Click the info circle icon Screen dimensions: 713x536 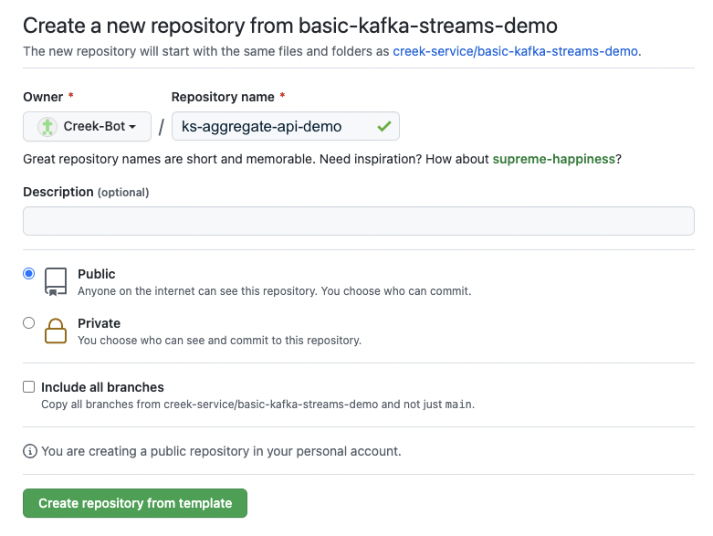[30, 451]
